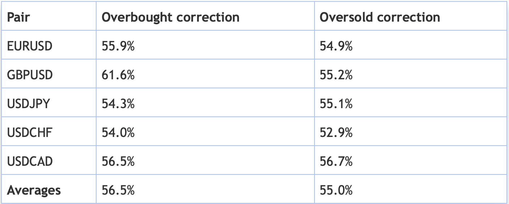Select the USDCHF row label
The image size is (509, 204).
click(x=30, y=133)
